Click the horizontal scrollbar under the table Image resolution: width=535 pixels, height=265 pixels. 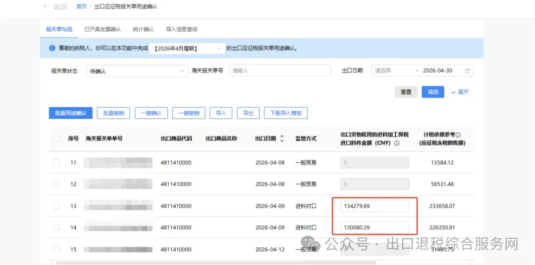pos(215,263)
